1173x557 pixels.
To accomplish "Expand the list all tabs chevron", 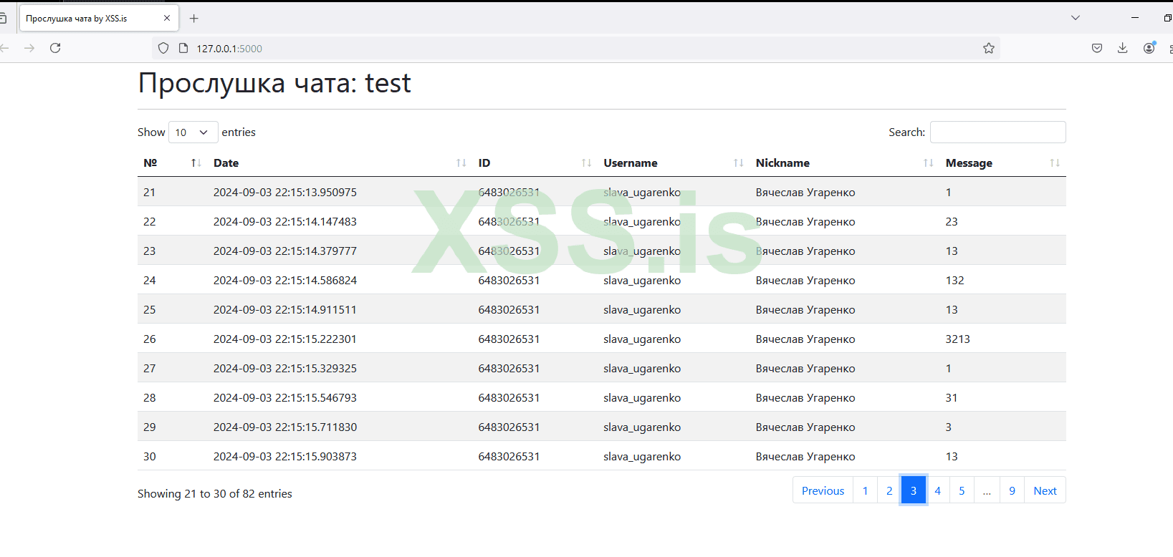I will point(1075,18).
